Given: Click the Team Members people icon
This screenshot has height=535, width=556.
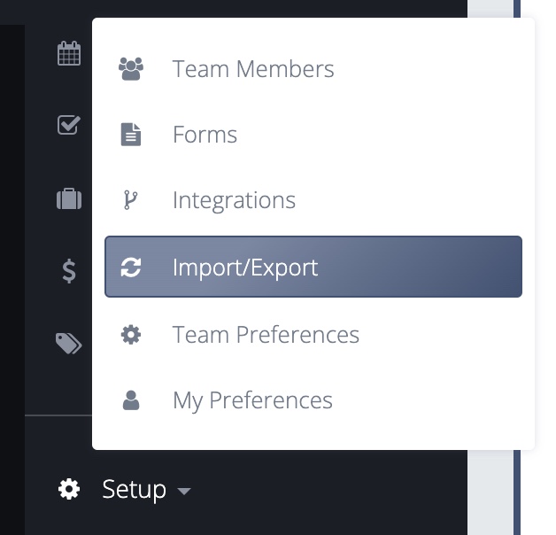Looking at the screenshot, I should click(x=131, y=69).
